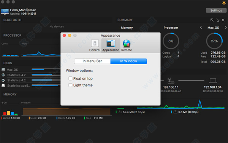Click the memory colored bar chart
Image resolution: width=228 pixels, height=143 pixels.
[x=10, y=113]
